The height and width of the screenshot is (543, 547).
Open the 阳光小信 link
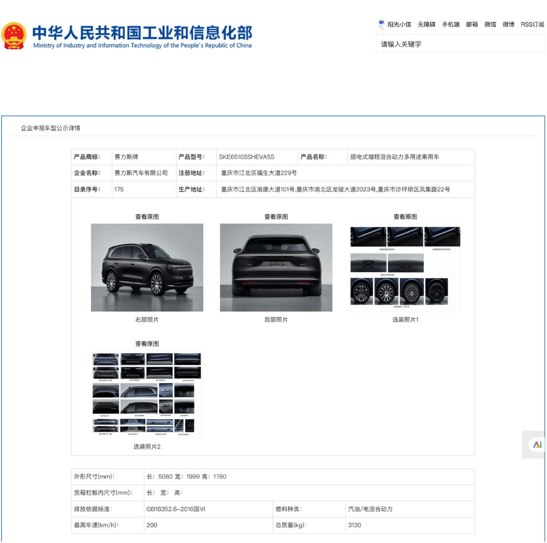coord(399,24)
